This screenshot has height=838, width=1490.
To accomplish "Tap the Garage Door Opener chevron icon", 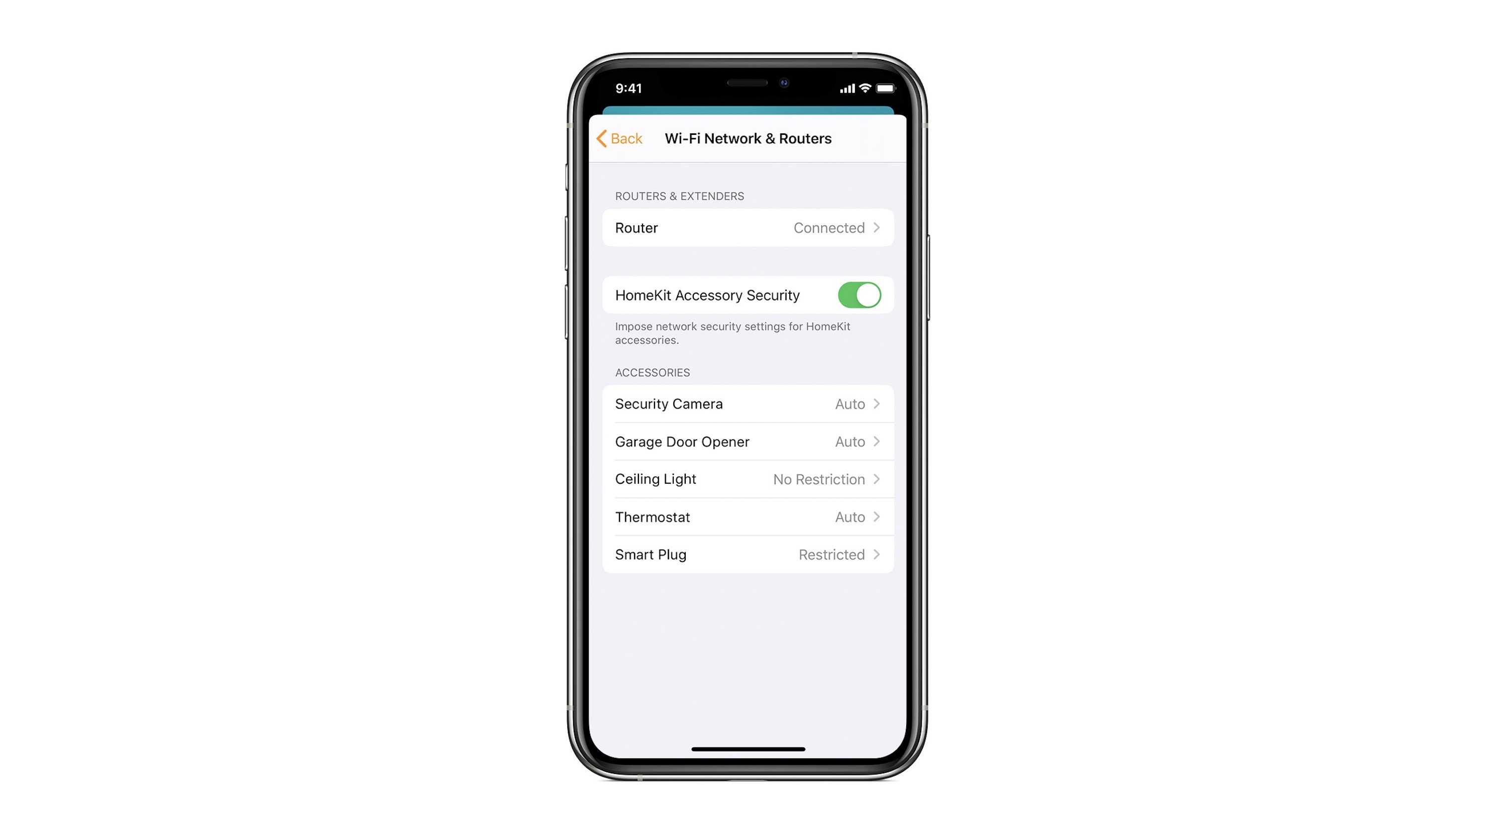I will click(877, 441).
